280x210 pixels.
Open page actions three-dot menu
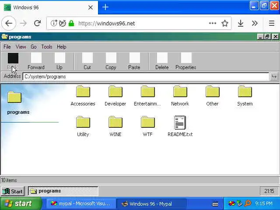[213, 23]
